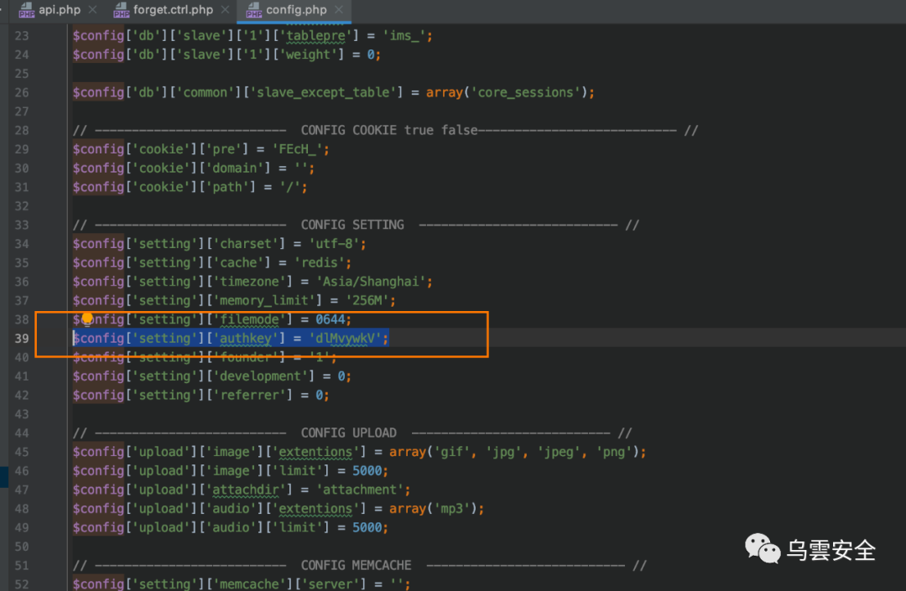Click the CONFIG UPLOAD comment line
Screen dimensions: 906x591
352,433
